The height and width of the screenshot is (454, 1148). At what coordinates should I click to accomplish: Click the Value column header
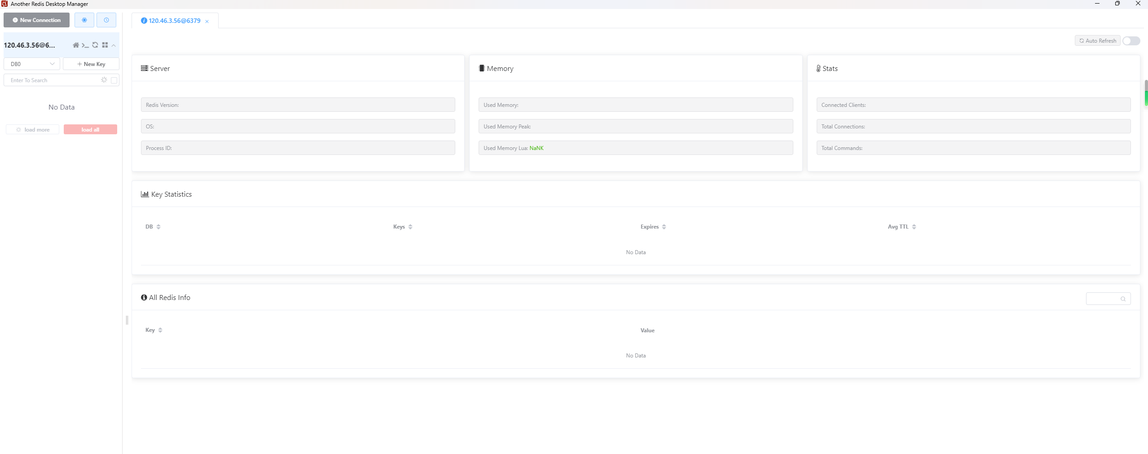(647, 331)
